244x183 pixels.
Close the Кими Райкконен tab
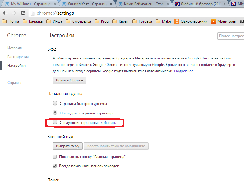click(167, 4)
